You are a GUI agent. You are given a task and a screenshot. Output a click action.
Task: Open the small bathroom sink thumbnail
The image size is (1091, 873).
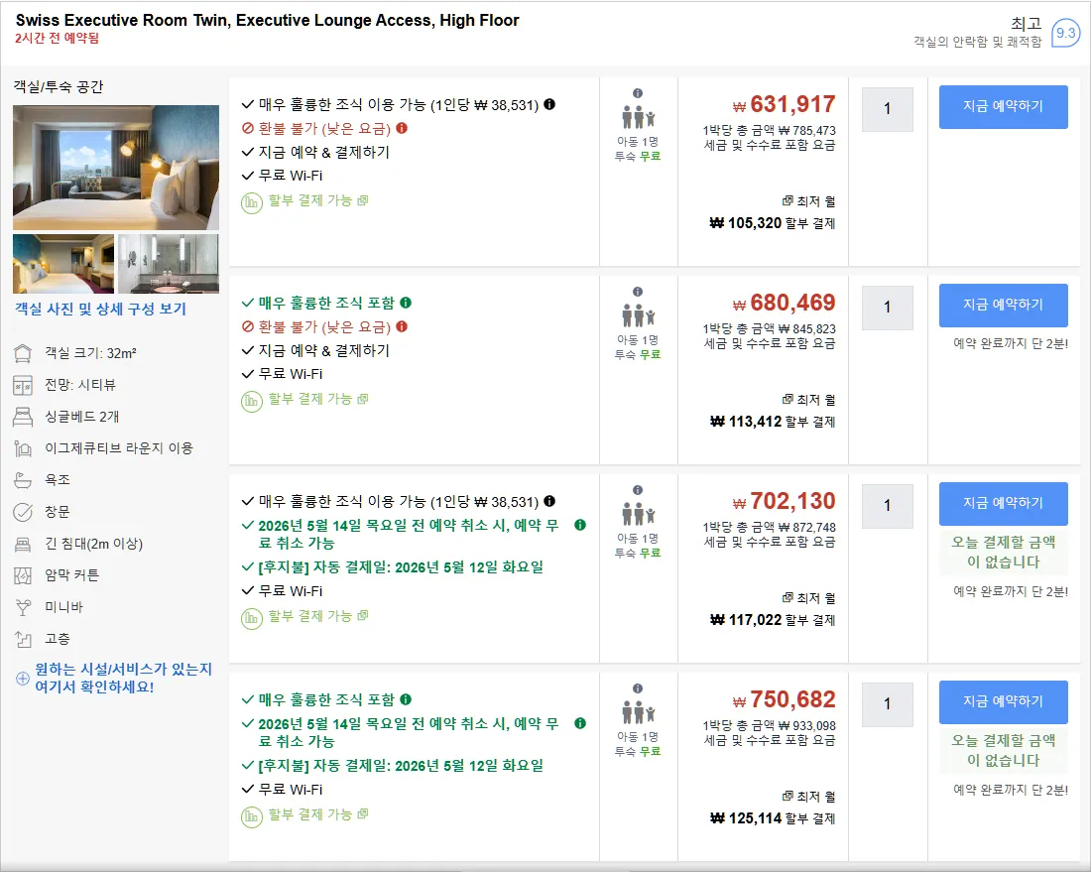(169, 264)
